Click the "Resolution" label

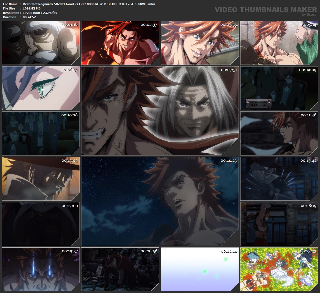point(11,13)
